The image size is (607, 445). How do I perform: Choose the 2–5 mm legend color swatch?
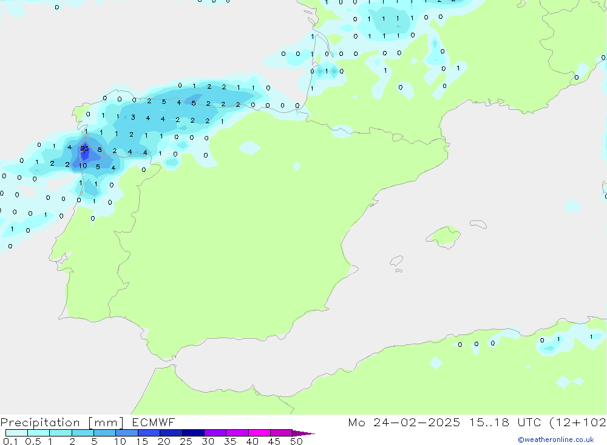[x=83, y=433]
